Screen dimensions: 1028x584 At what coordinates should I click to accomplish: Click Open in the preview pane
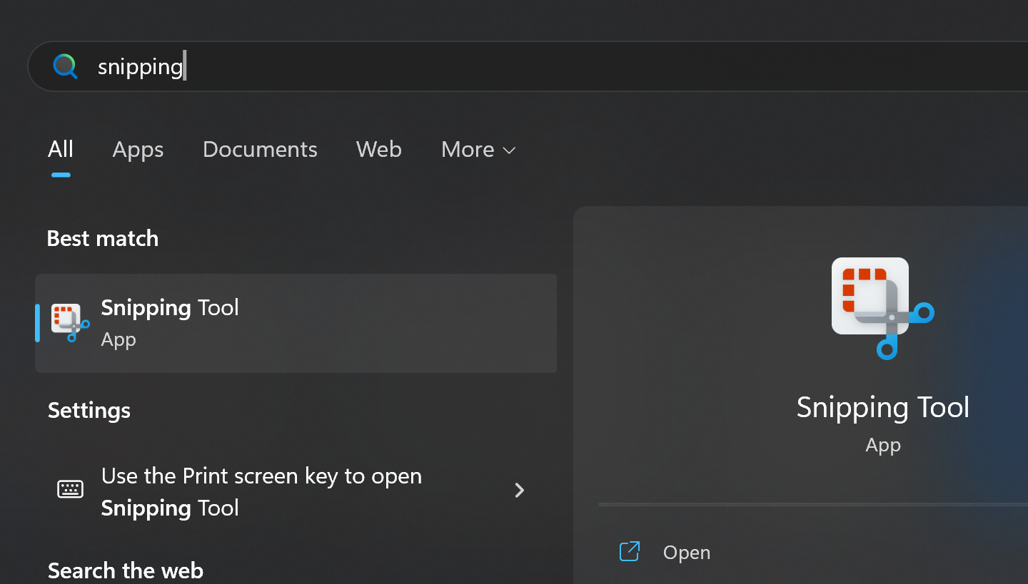686,553
